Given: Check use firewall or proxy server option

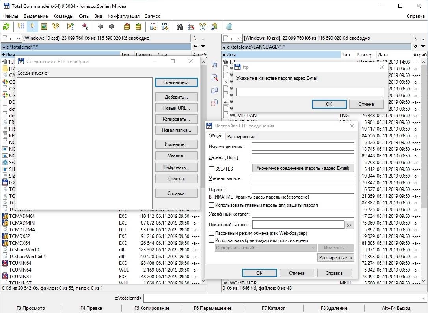Looking at the screenshot, I should pos(211,240).
